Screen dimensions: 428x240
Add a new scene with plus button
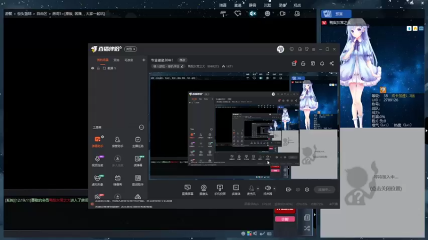(x=143, y=60)
